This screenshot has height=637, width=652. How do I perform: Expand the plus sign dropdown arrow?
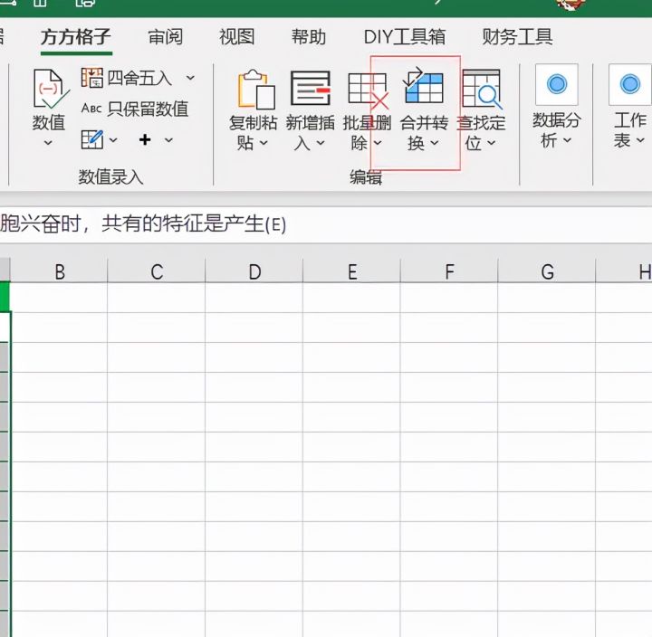(x=168, y=140)
